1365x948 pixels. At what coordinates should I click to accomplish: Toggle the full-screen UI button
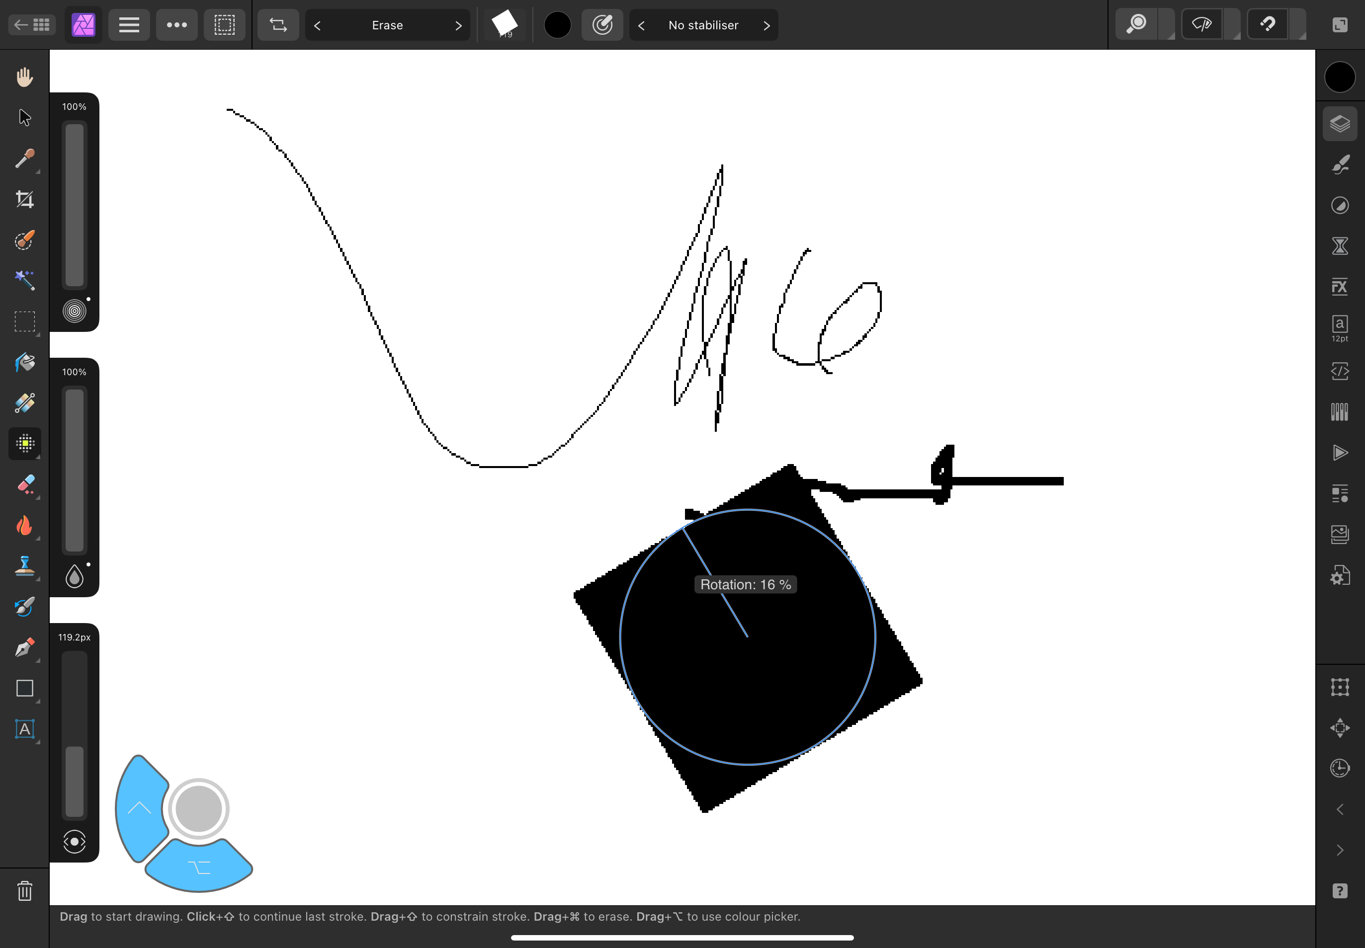click(x=1340, y=25)
